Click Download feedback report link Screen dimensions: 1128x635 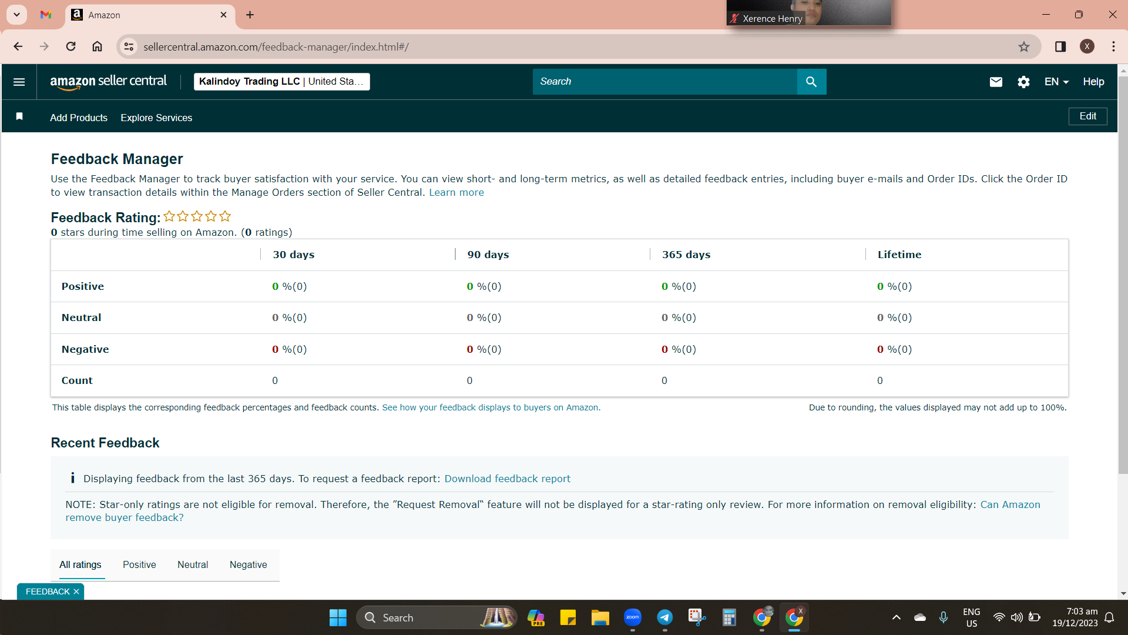[507, 479]
